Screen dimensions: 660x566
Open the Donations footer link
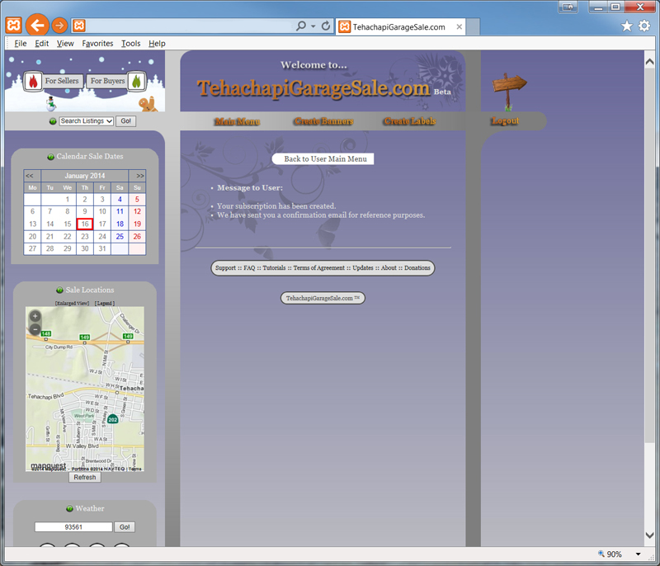click(x=417, y=267)
